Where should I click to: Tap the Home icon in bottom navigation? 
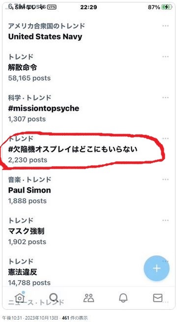pyautogui.click(x=20, y=297)
